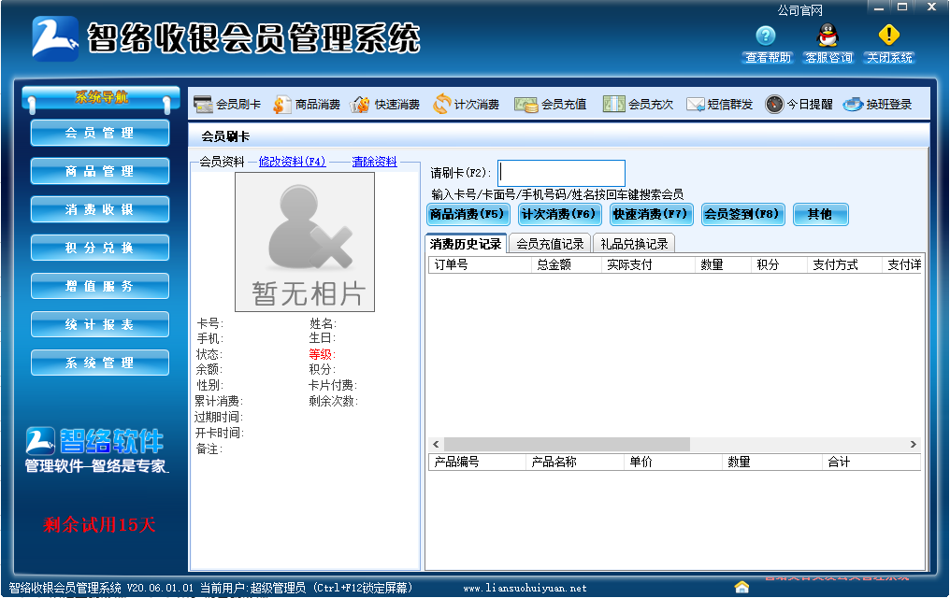This screenshot has height=598, width=950.
Task: Open 消费收银 in navigation sidebar
Action: click(100, 209)
